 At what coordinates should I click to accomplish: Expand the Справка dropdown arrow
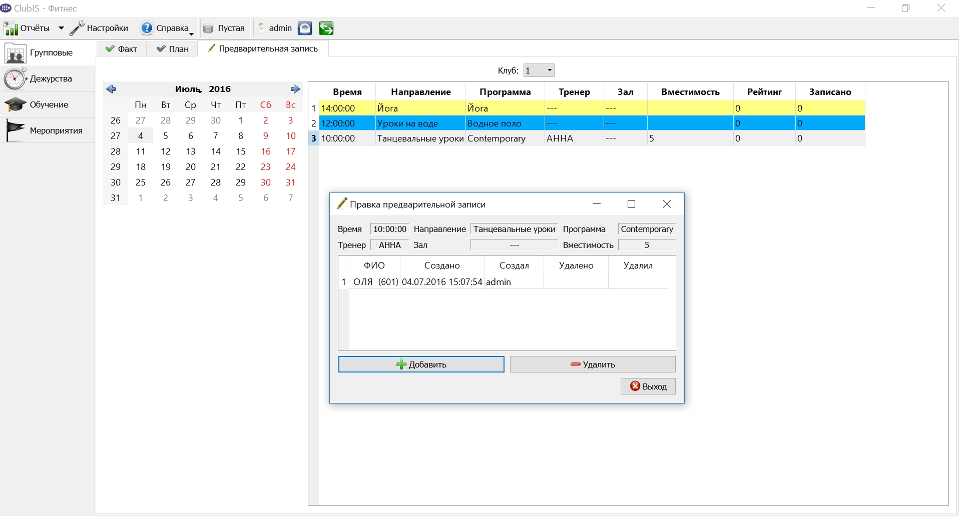coord(192,34)
